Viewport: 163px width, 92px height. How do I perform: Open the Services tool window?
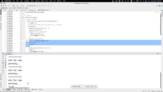[34, 89]
